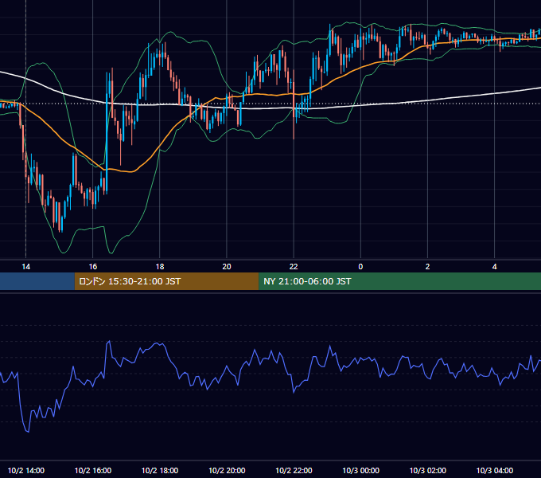Viewport: 541px width, 478px height.
Task: Click the 2 hour label on price chart axis
Action: tap(427, 267)
